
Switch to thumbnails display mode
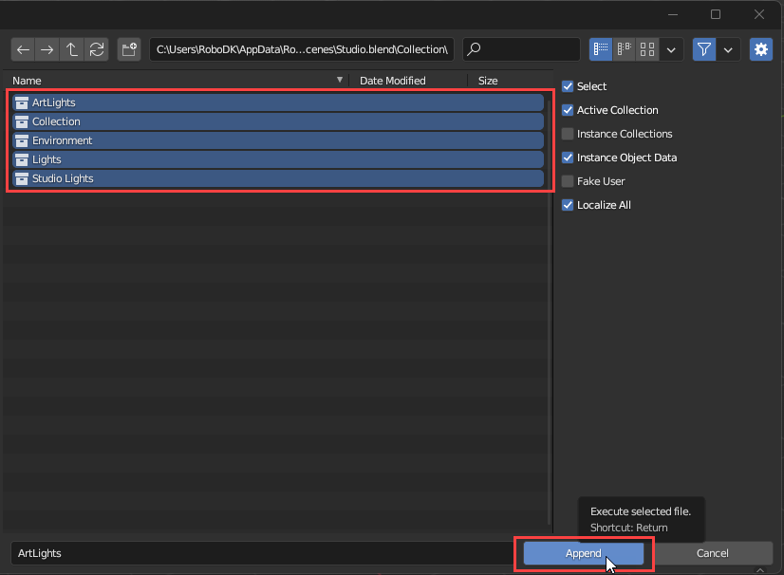coord(647,49)
